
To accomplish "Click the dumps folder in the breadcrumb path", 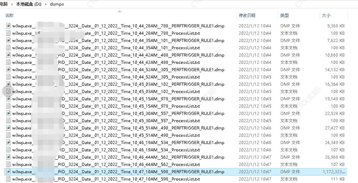I will pyautogui.click(x=57, y=4).
